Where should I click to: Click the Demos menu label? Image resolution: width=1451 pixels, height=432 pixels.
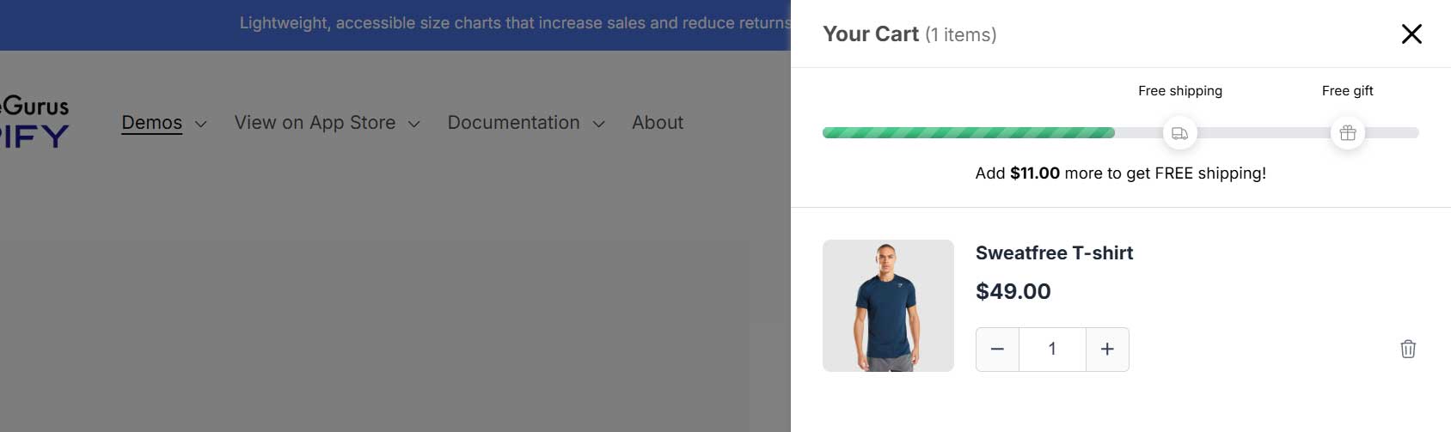(x=151, y=123)
